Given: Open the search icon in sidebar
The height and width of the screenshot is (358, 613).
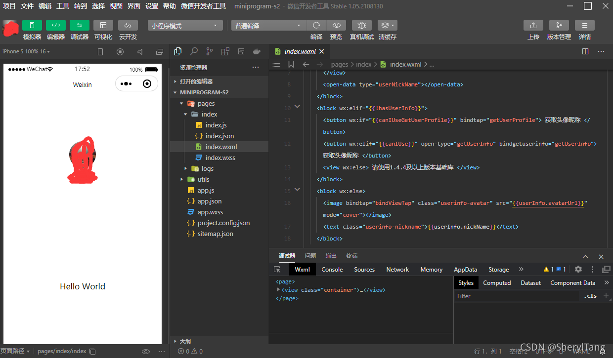Looking at the screenshot, I should tap(194, 51).
